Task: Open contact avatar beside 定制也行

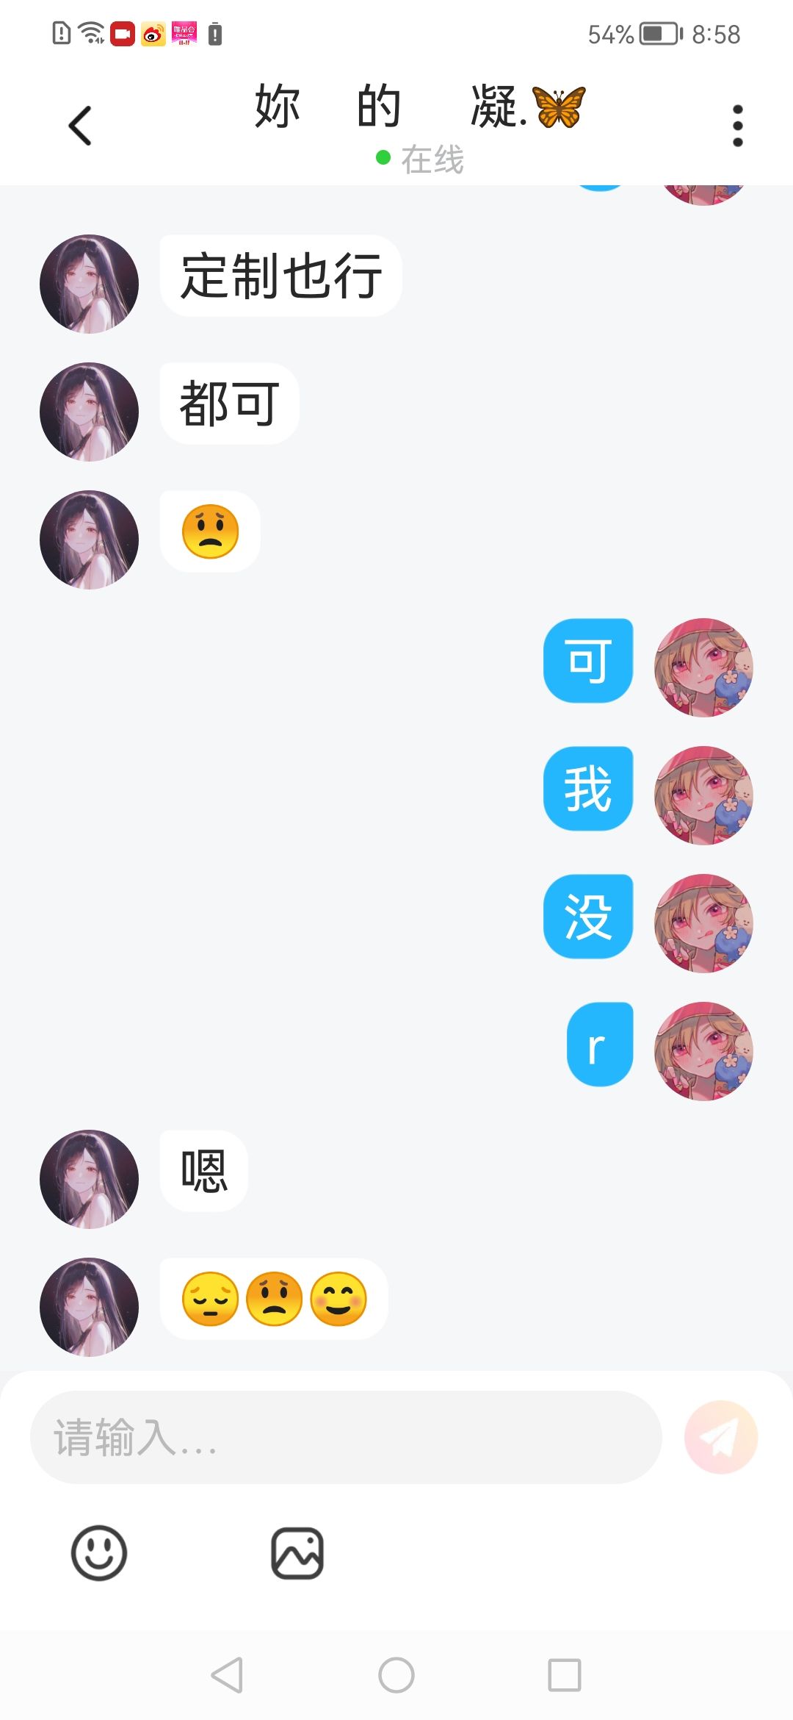Action: click(x=90, y=284)
